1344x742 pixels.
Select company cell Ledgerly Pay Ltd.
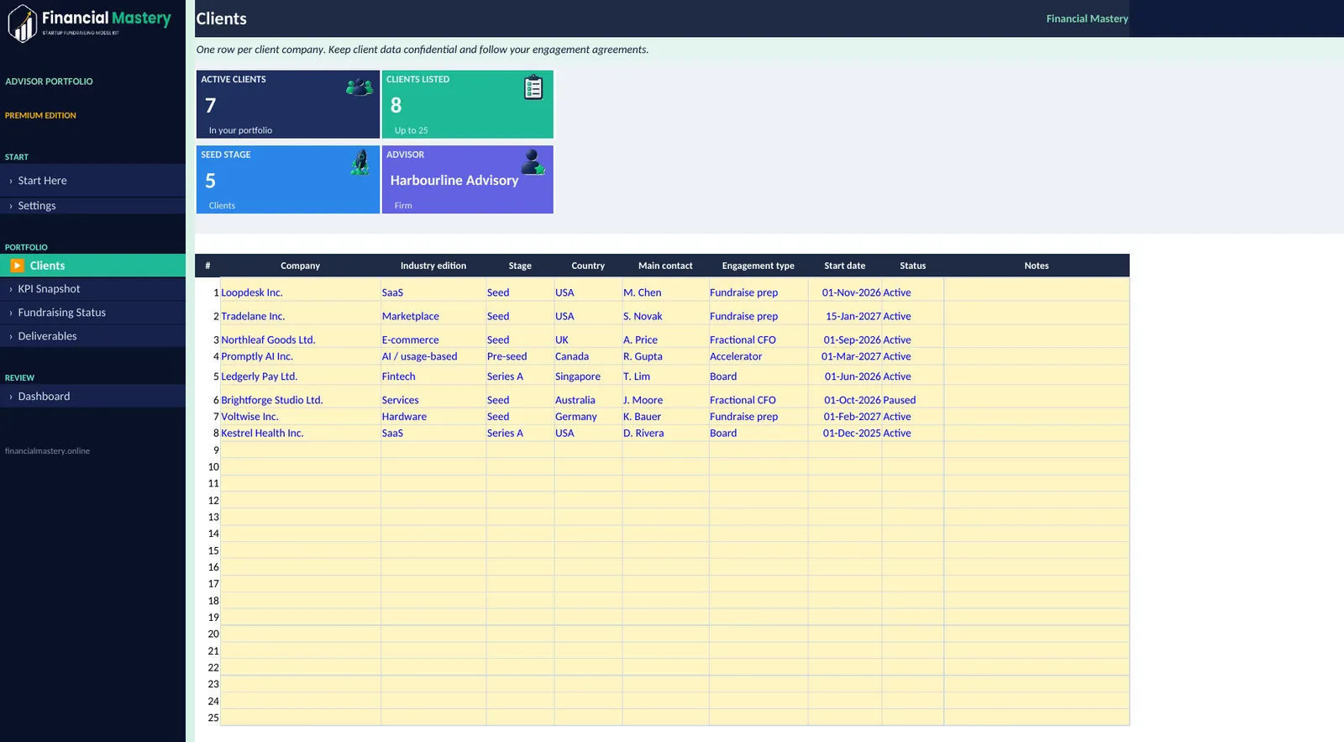(x=301, y=376)
